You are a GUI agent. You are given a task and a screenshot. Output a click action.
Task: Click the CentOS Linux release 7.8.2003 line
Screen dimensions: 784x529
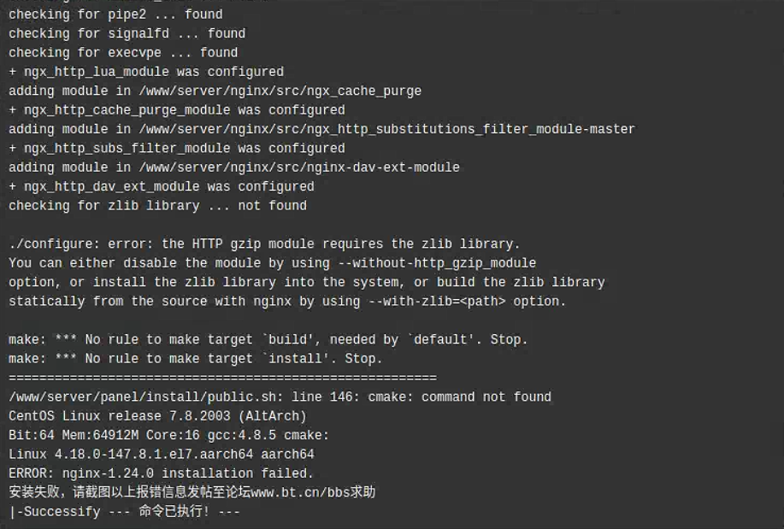click(157, 416)
